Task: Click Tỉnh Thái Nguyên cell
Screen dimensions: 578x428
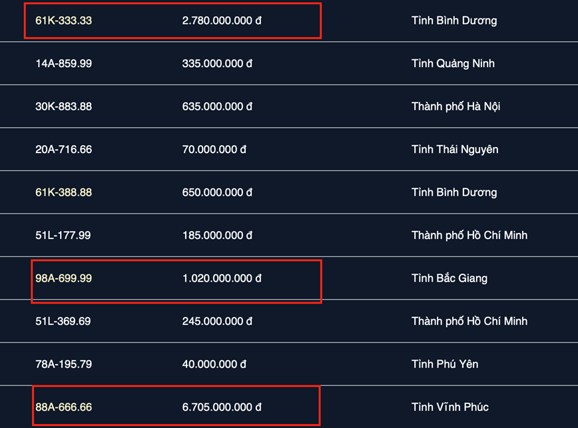Action: pos(455,150)
